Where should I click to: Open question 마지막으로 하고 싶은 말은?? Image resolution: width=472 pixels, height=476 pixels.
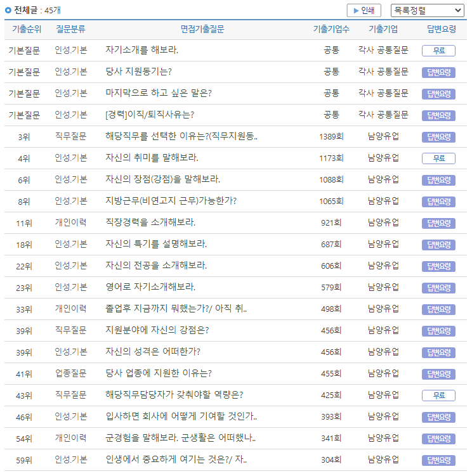tap(159, 93)
